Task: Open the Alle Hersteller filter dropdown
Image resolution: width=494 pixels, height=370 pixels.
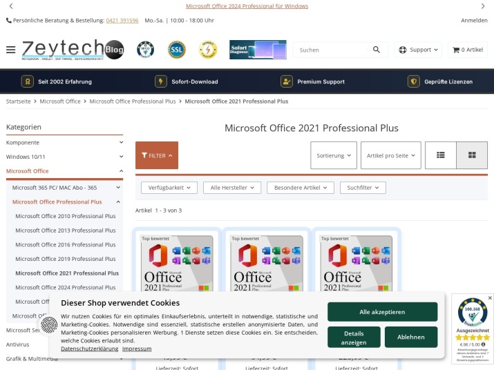Action: (232, 188)
